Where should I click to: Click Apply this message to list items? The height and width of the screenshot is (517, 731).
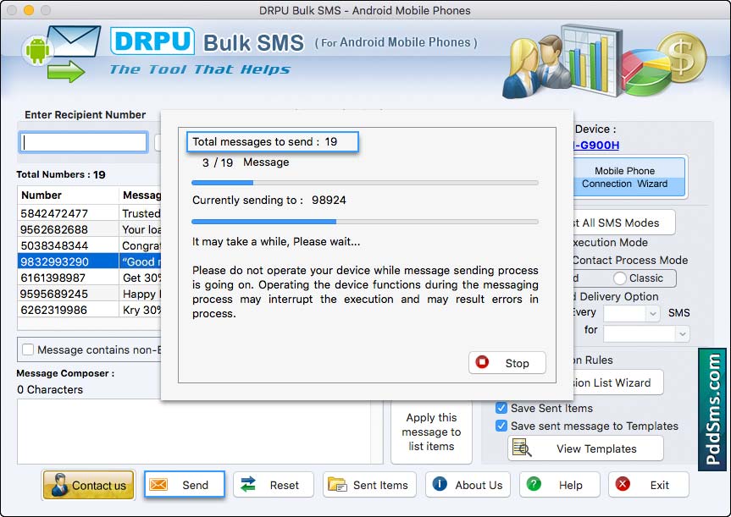click(x=431, y=432)
